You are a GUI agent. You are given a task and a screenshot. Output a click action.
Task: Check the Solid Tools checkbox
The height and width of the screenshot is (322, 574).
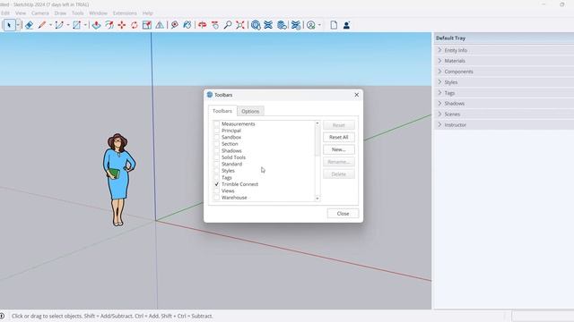coord(217,157)
